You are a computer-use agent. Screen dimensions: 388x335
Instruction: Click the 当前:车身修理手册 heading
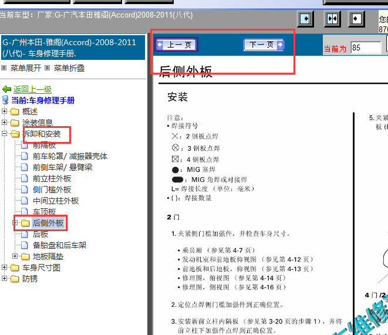tap(43, 100)
